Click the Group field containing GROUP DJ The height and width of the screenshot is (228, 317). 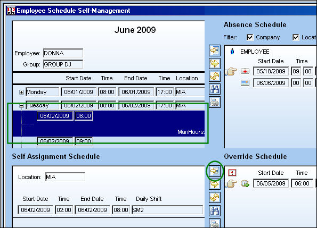tap(63, 64)
